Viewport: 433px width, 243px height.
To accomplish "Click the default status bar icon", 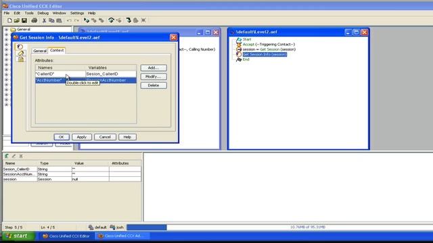I will 91,227.
